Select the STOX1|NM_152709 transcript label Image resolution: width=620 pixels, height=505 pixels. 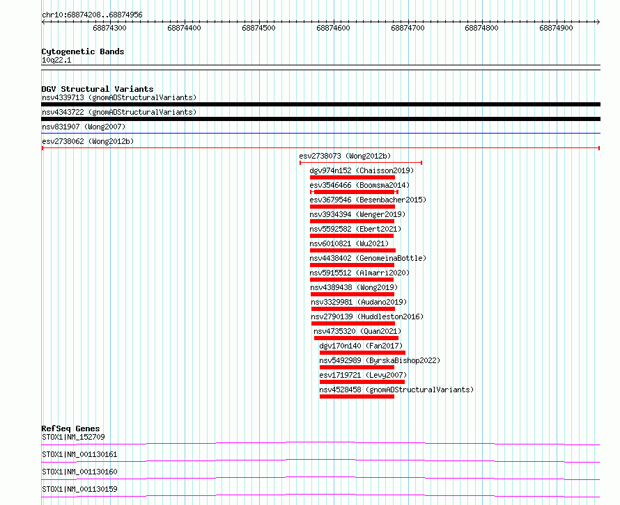tap(73, 437)
